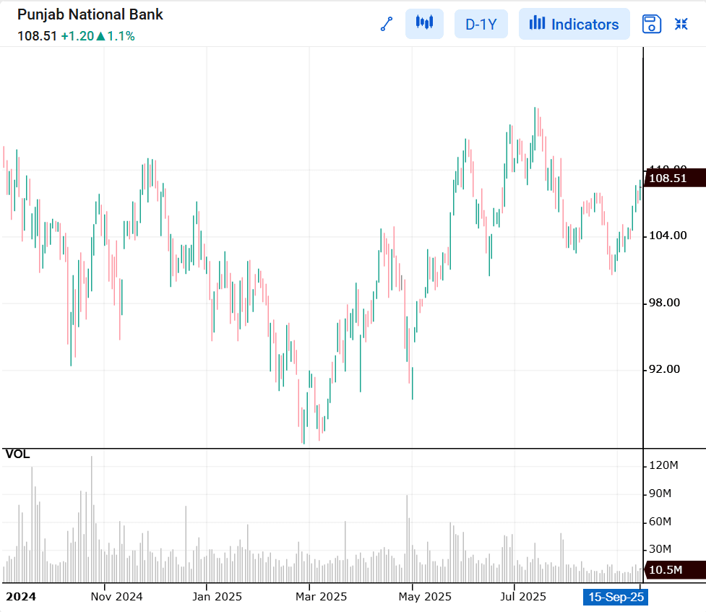The height and width of the screenshot is (612, 706).
Task: Click the 2024 label on time axis
Action: coord(21,597)
